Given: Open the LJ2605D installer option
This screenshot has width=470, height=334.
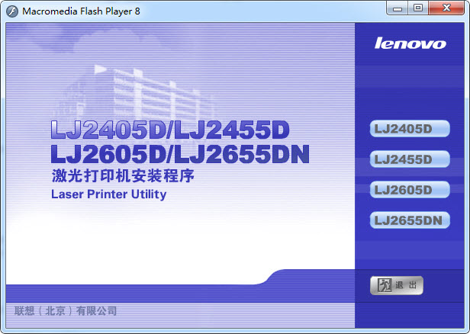Looking at the screenshot, I should tap(409, 190).
